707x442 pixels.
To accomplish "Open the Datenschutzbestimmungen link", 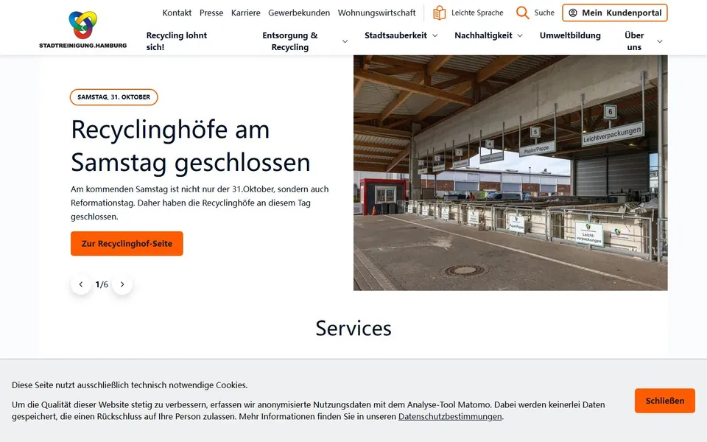I will pos(450,416).
